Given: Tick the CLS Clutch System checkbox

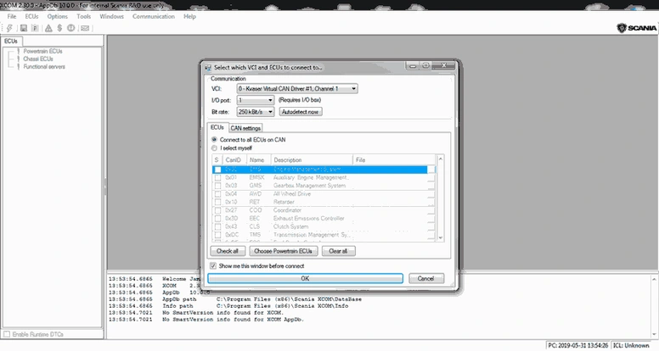Looking at the screenshot, I should coord(217,226).
